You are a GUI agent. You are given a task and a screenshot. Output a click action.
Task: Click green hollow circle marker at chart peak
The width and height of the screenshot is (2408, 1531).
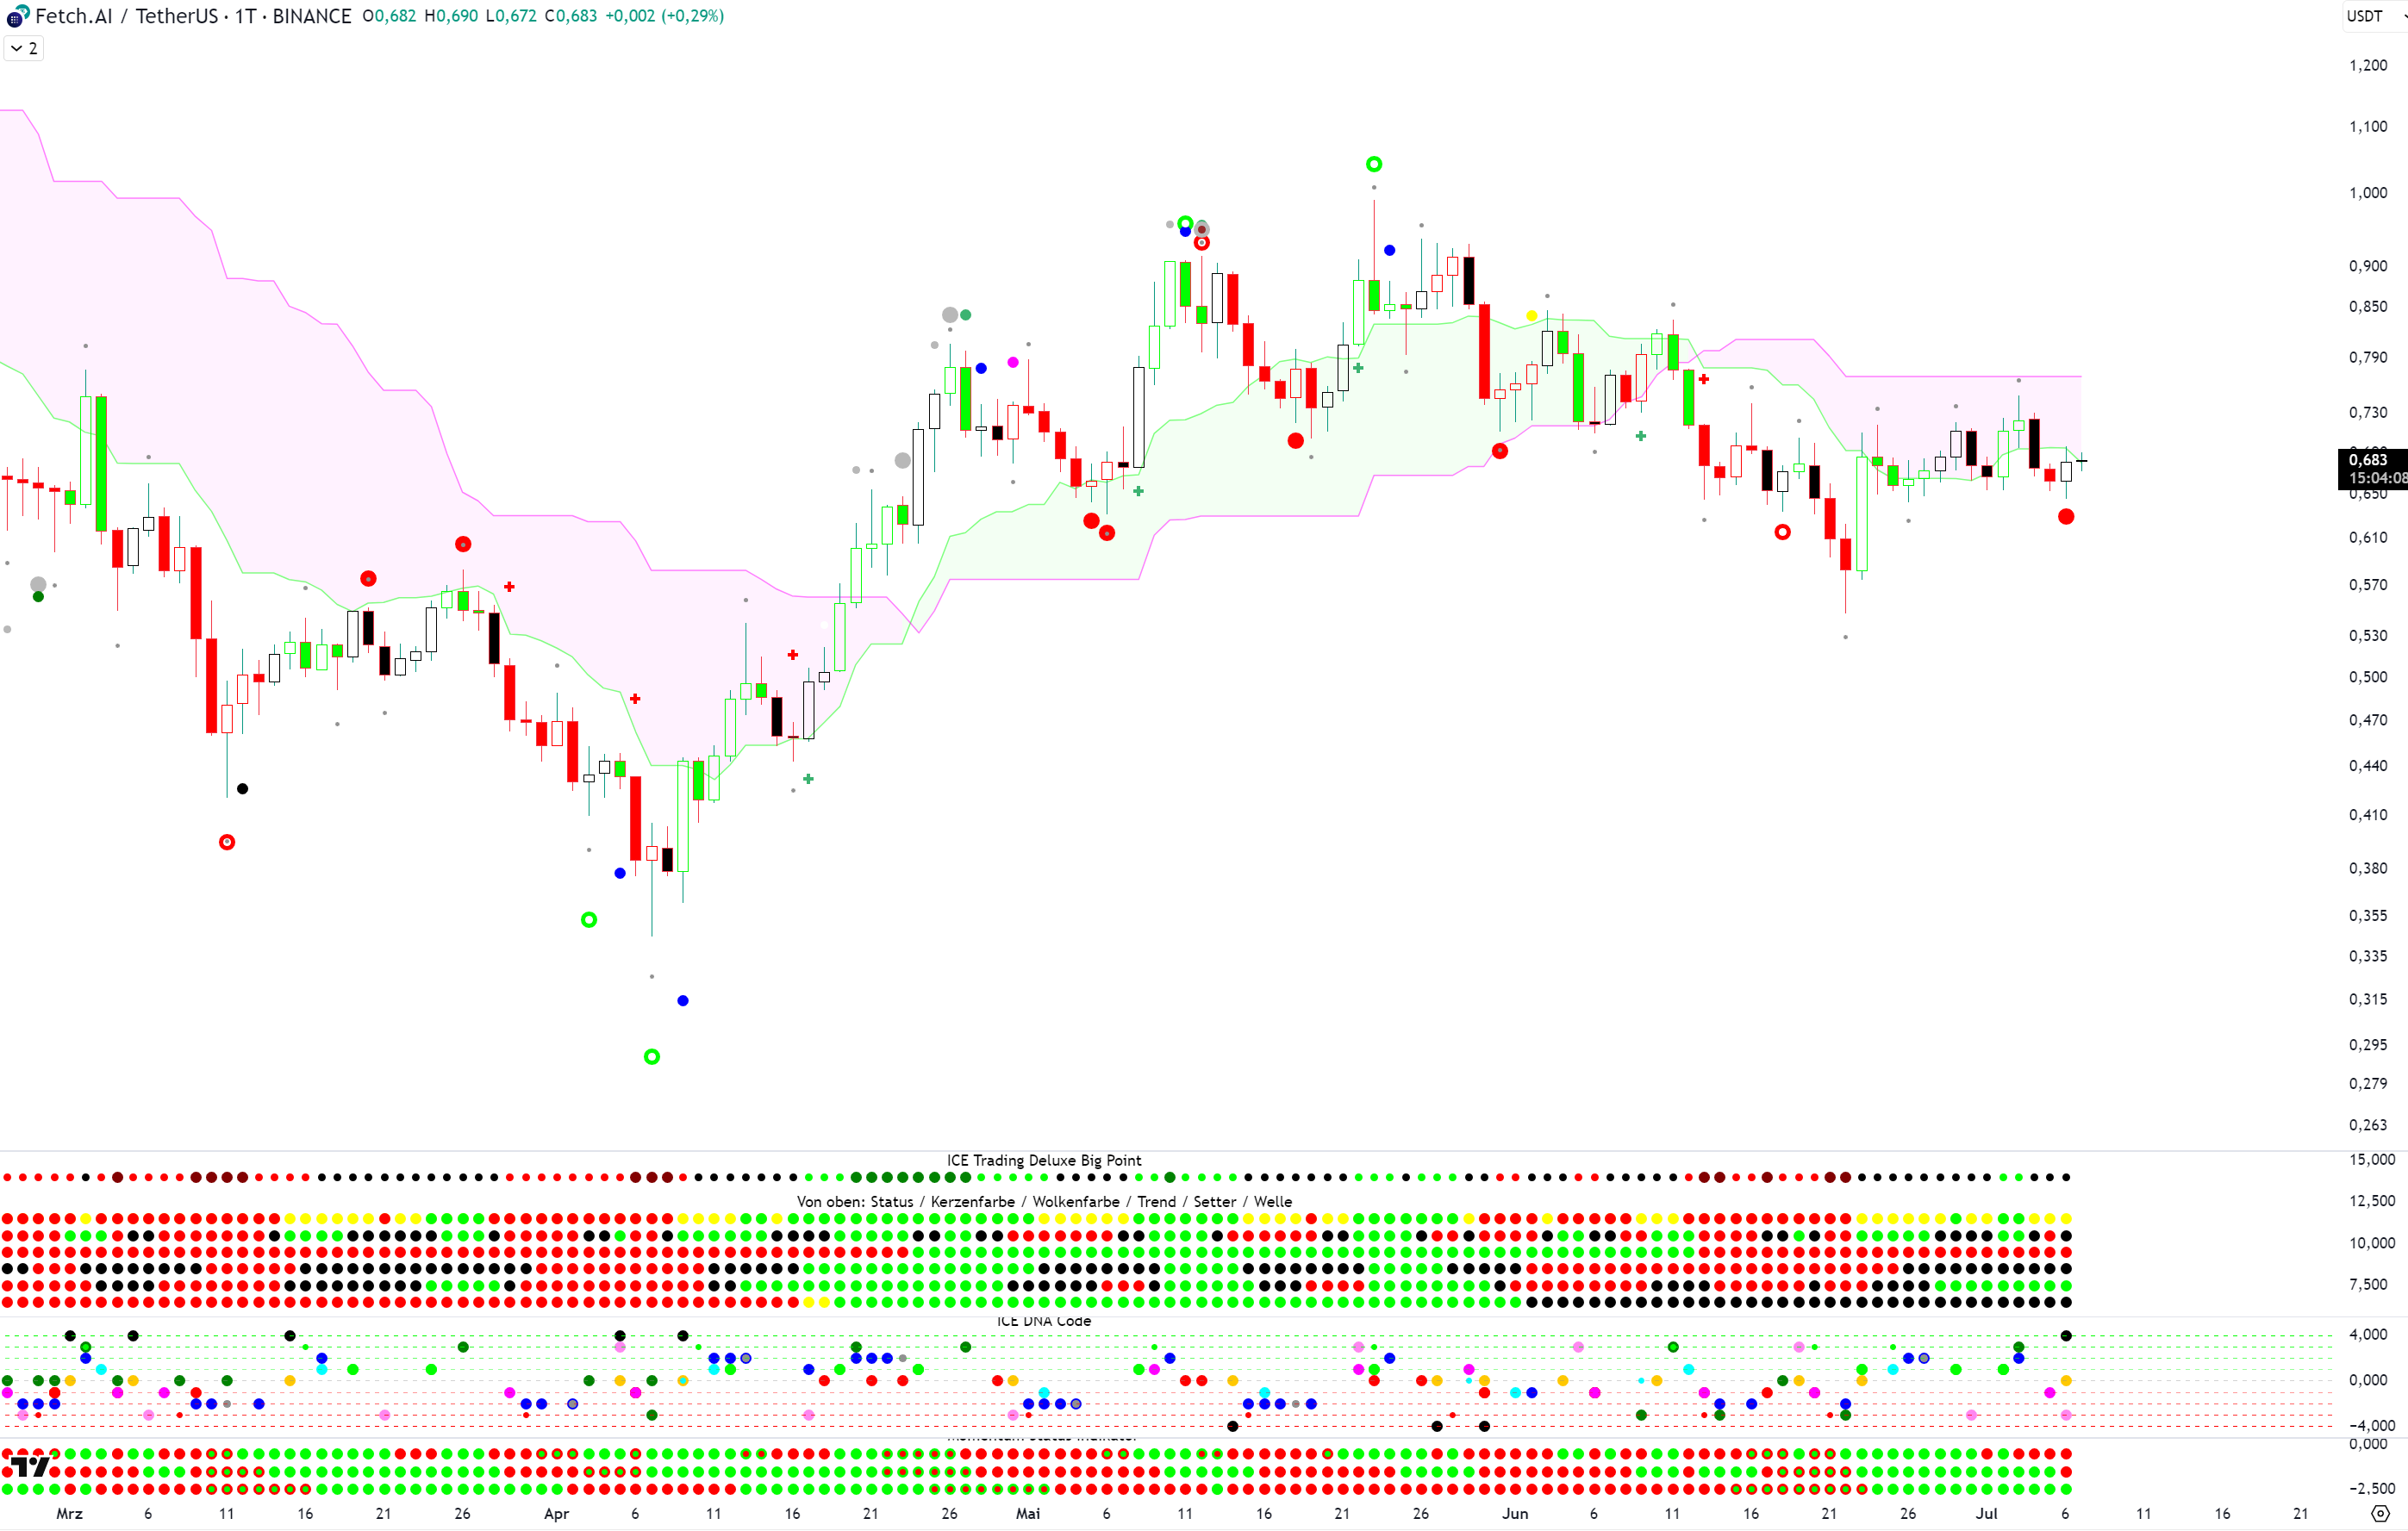tap(1374, 164)
